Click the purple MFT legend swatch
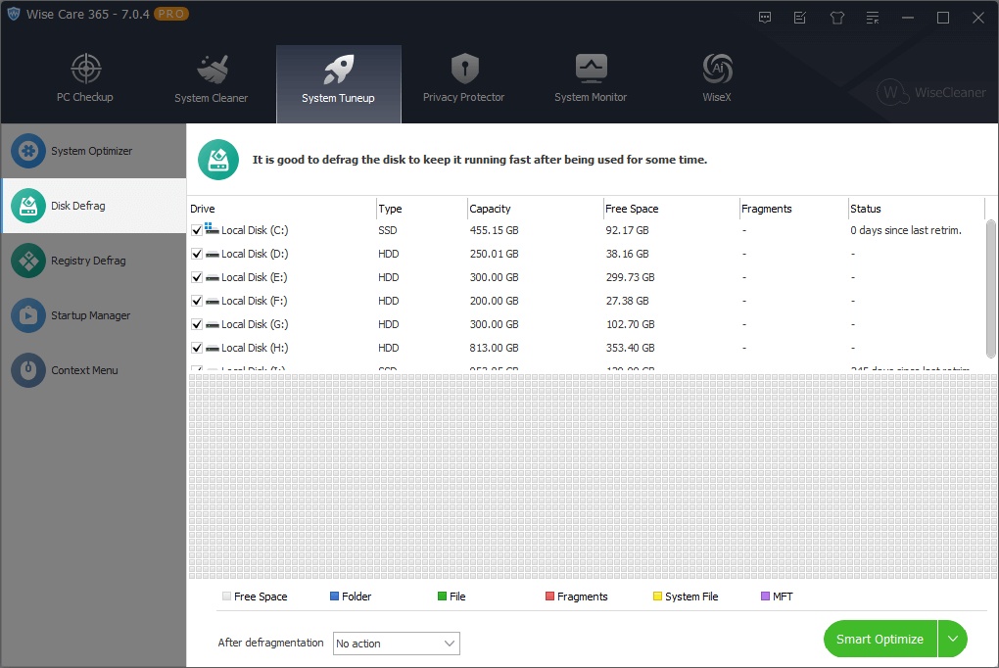Viewport: 999px width, 668px height. tap(765, 596)
